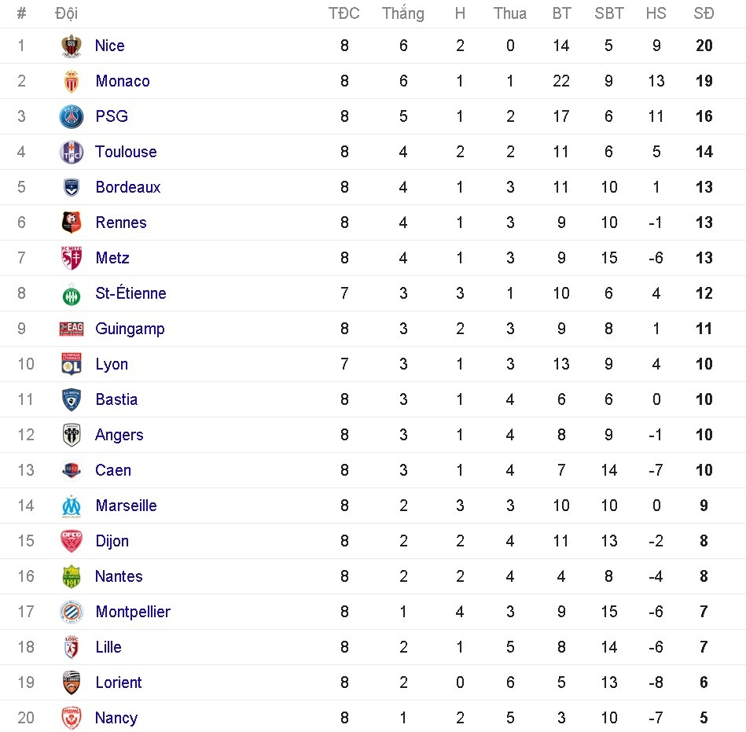
Task: Click the Đội team column header
Action: click(x=66, y=13)
